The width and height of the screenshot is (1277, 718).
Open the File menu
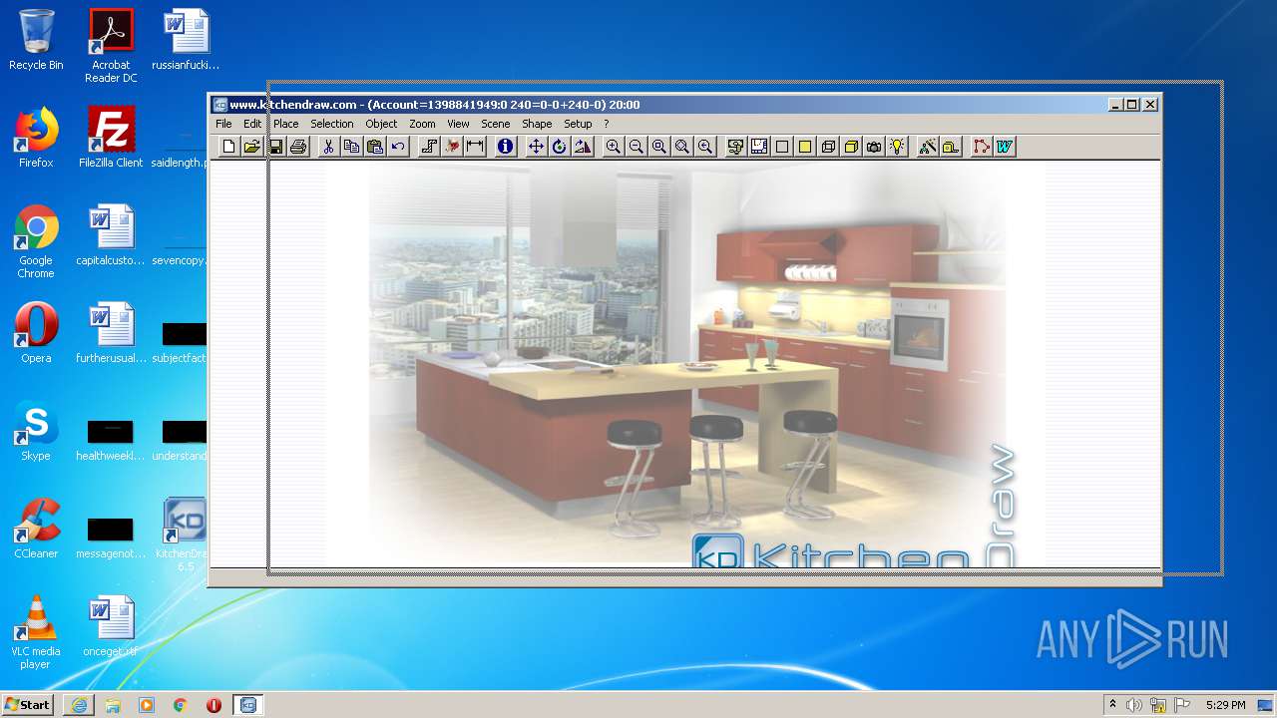tap(223, 124)
